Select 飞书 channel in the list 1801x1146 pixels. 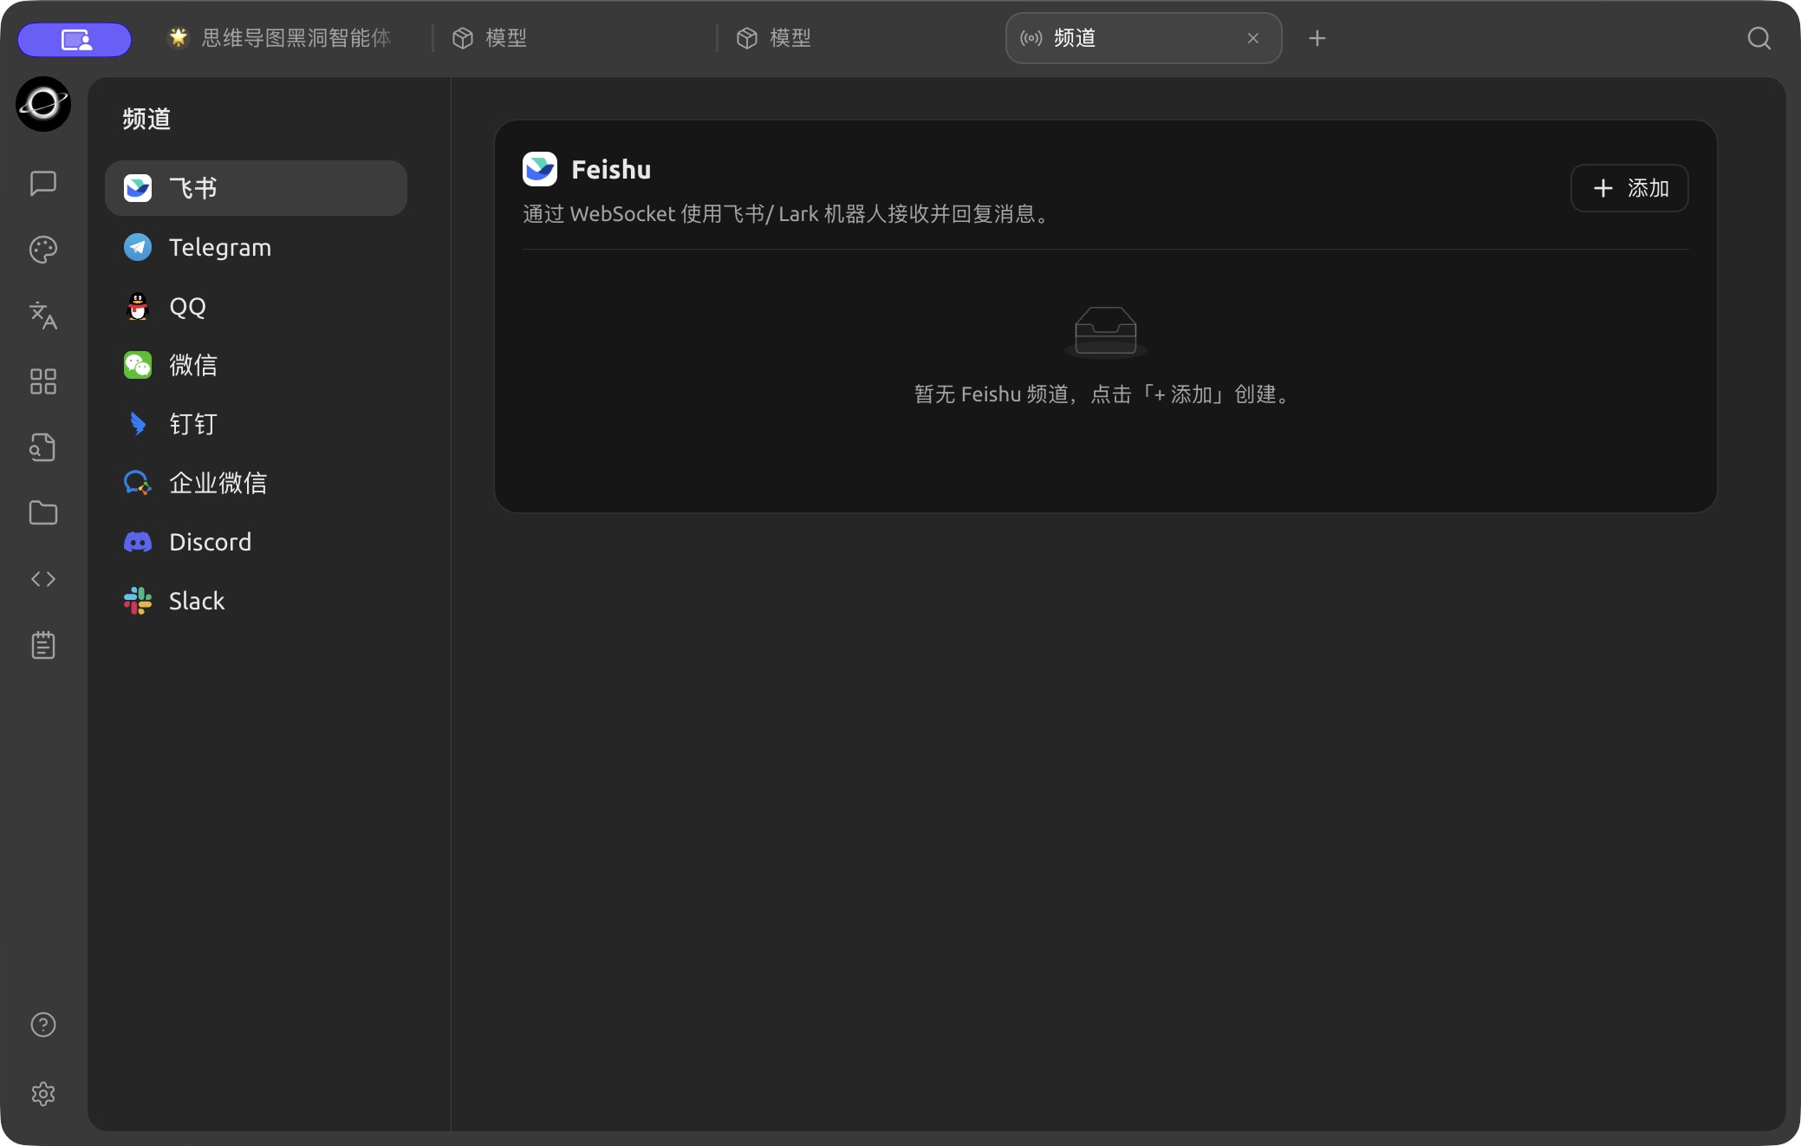click(x=256, y=188)
